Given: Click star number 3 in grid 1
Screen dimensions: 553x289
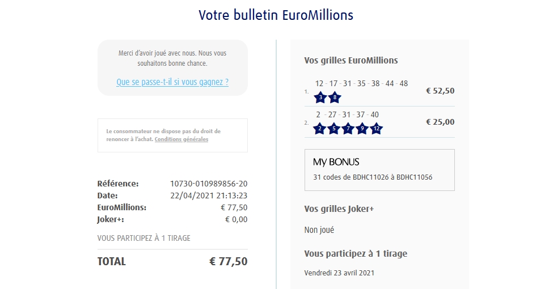Looking at the screenshot, I should coord(321,97).
